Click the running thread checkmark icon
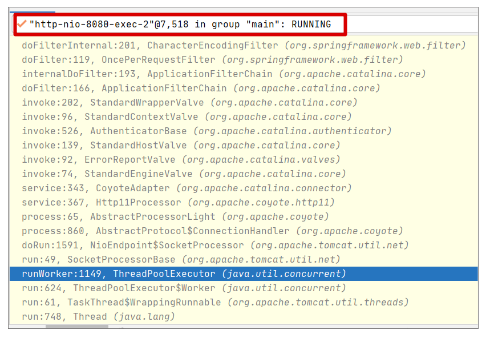This screenshot has height=338, width=486. click(x=22, y=25)
